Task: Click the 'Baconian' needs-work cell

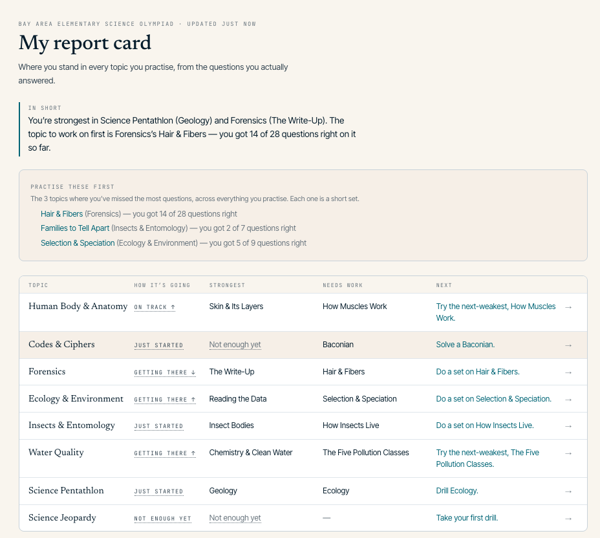Action: (338, 345)
